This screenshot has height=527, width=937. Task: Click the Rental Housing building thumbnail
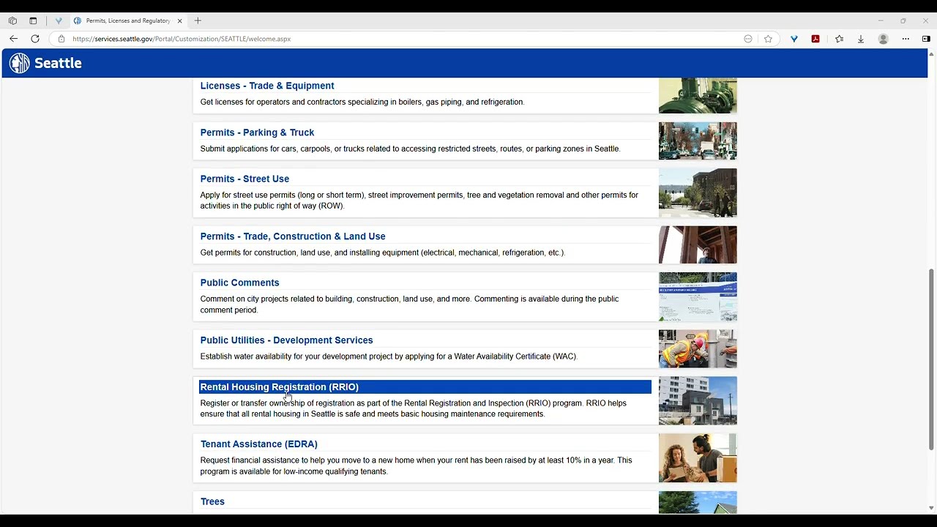click(698, 401)
